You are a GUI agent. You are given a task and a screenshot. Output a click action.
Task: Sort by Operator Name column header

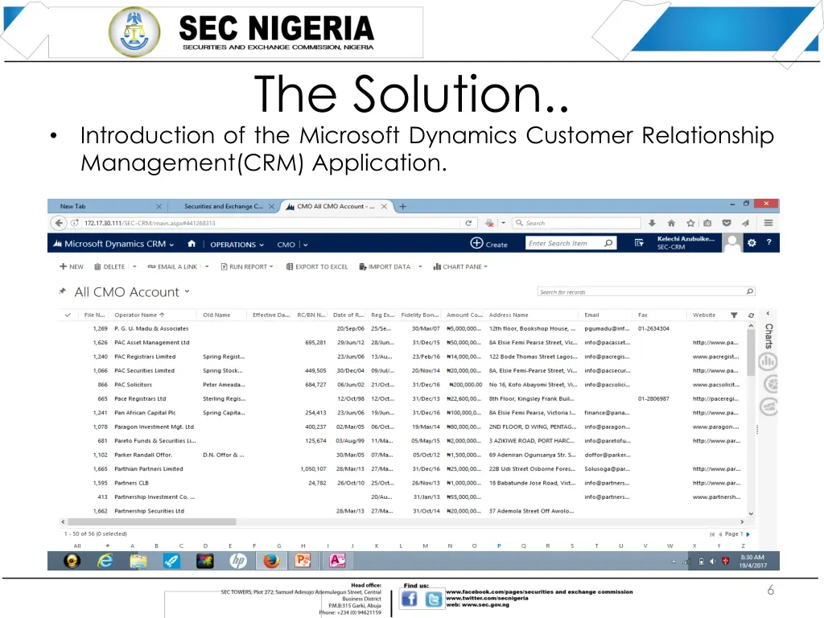coord(139,315)
